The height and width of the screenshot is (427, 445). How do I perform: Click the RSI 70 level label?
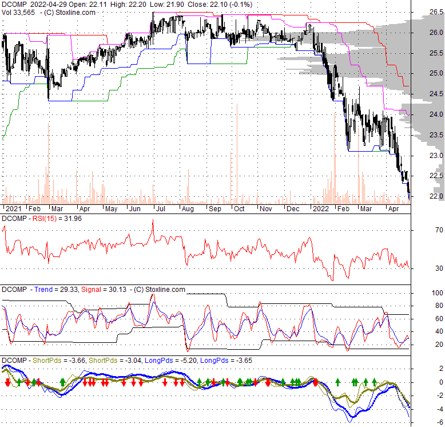click(x=439, y=230)
